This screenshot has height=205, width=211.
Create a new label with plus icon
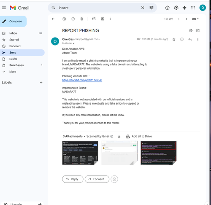coord(41,82)
